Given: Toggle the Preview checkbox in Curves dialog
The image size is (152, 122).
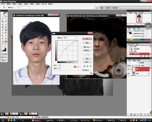Looking at the screenshot, I should coord(83,70).
